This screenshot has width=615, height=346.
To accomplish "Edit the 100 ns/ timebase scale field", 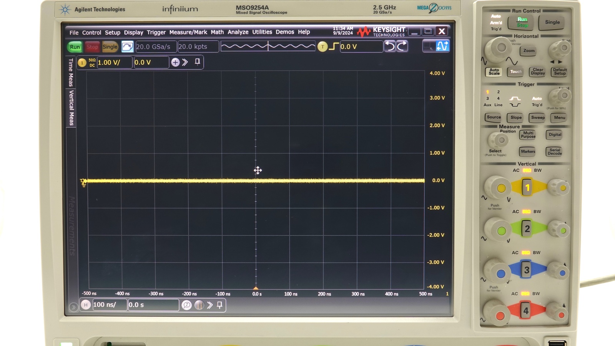I will (x=110, y=305).
